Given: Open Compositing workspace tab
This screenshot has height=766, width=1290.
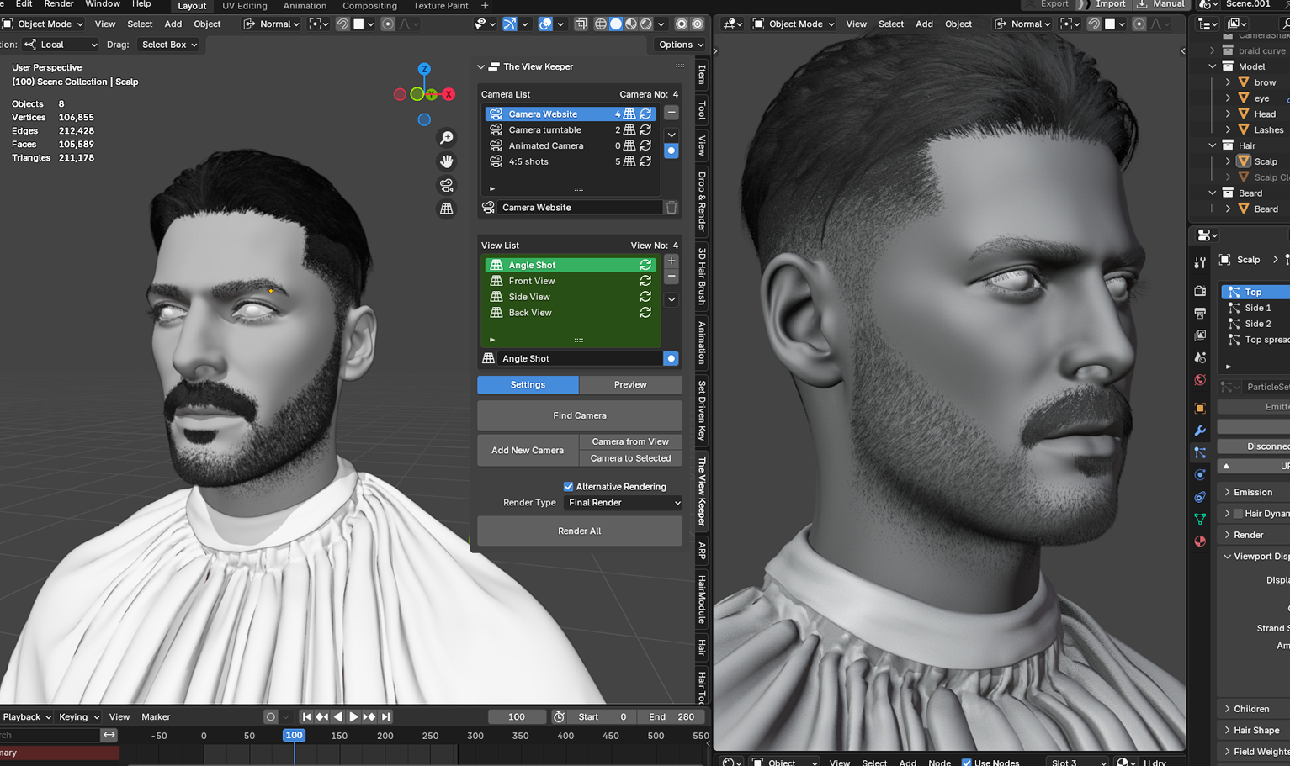Looking at the screenshot, I should 369,6.
